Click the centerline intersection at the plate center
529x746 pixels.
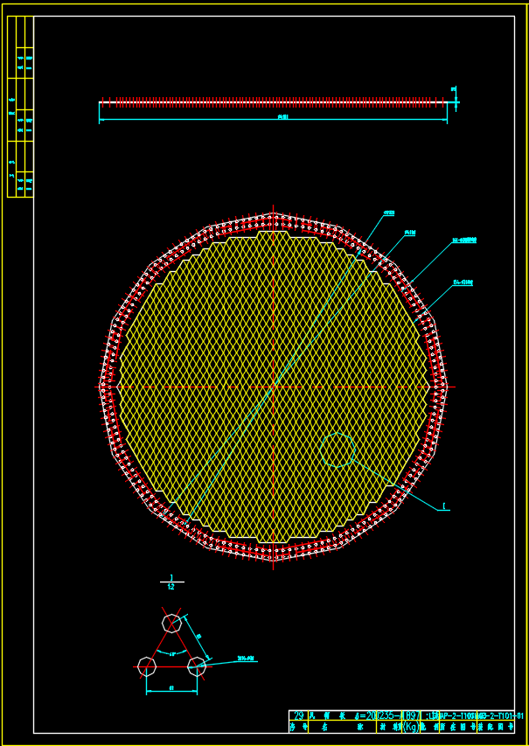(x=274, y=387)
